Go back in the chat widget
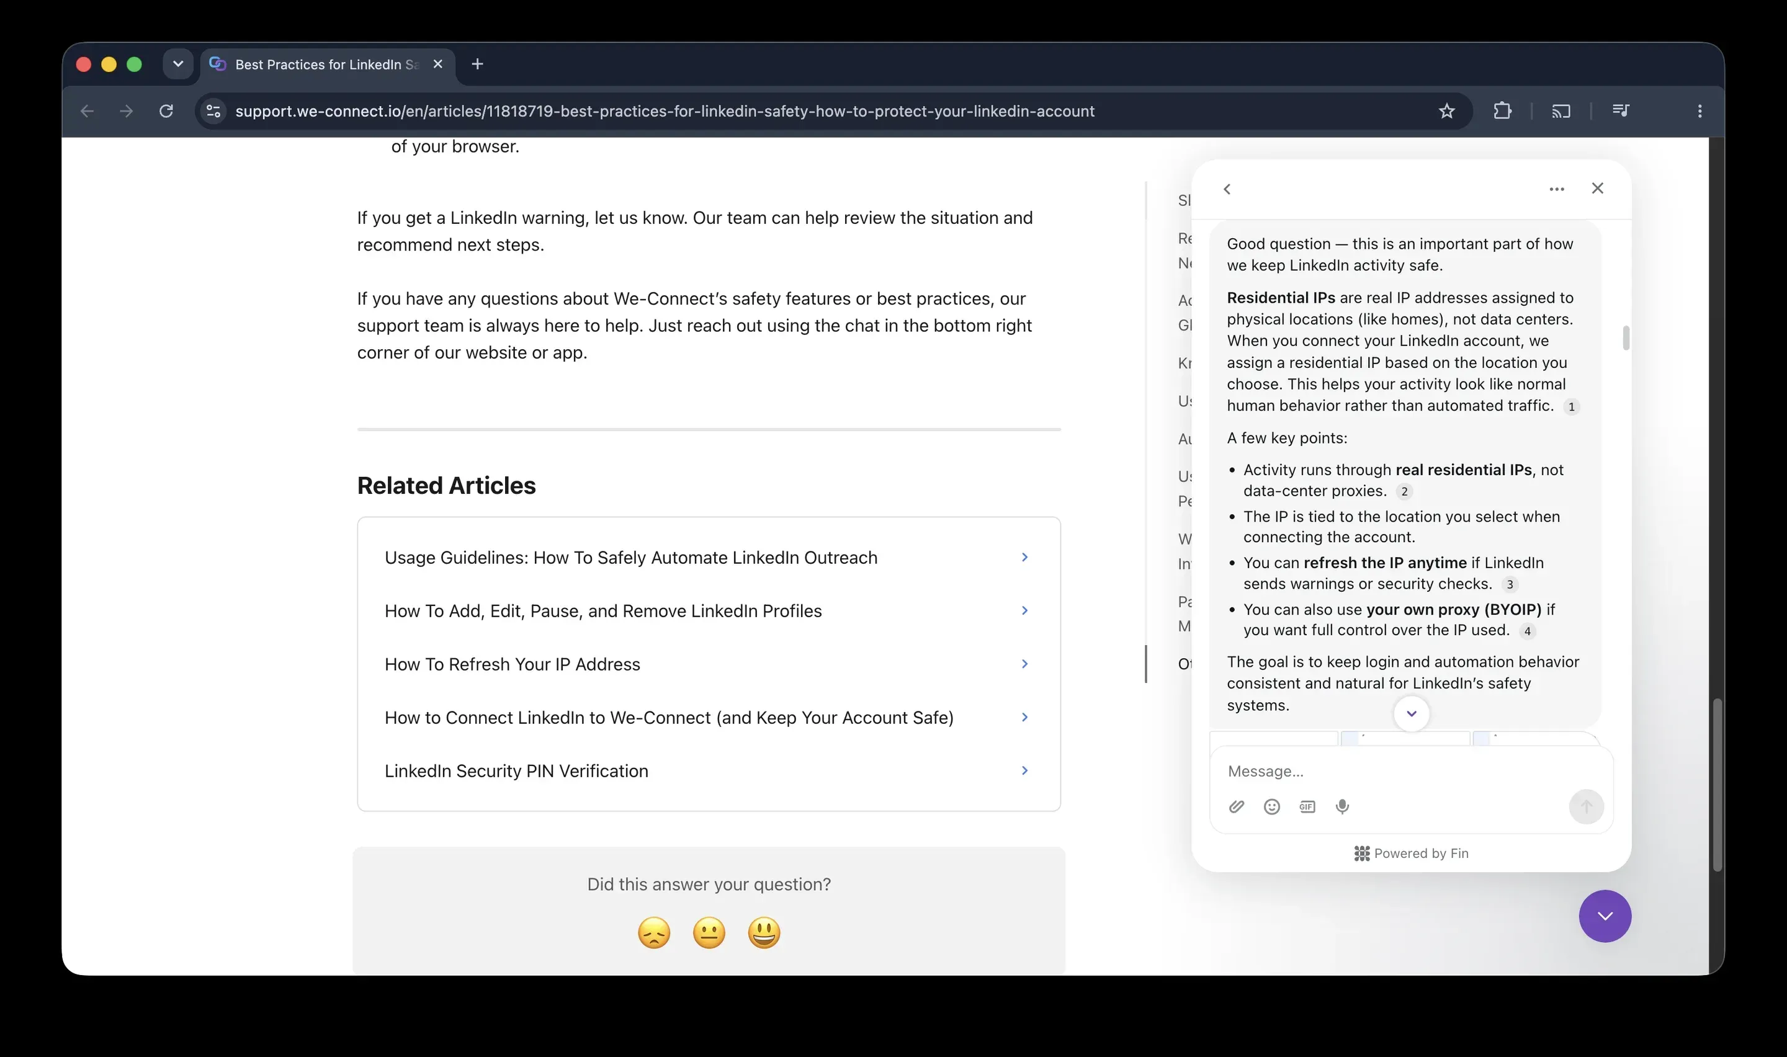Screen dimensions: 1787x1057 pos(1227,189)
